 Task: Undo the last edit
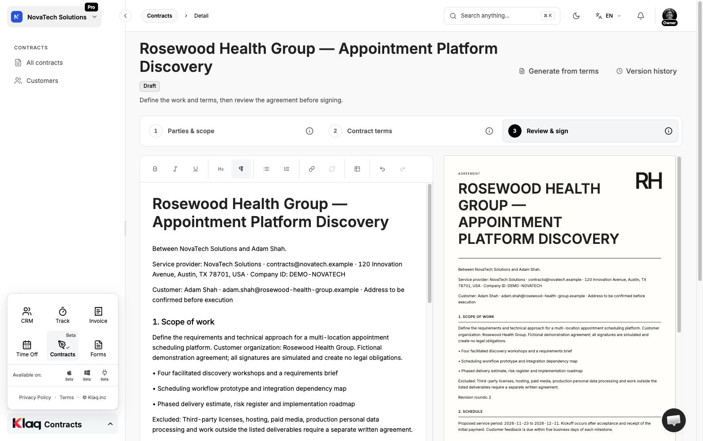point(382,169)
